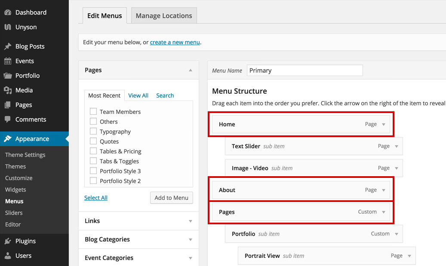This screenshot has height=266, width=446.
Task: Click the Unyson logo icon
Action: (x=8, y=27)
